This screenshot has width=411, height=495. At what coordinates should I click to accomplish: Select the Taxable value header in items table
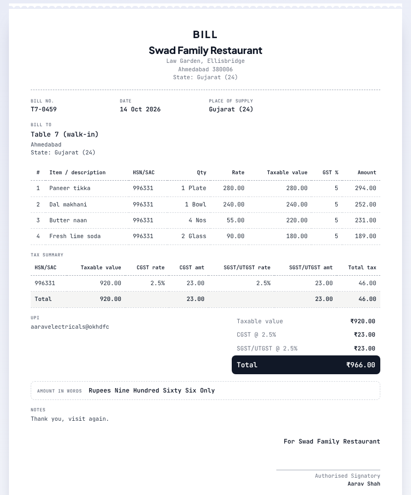pyautogui.click(x=287, y=172)
